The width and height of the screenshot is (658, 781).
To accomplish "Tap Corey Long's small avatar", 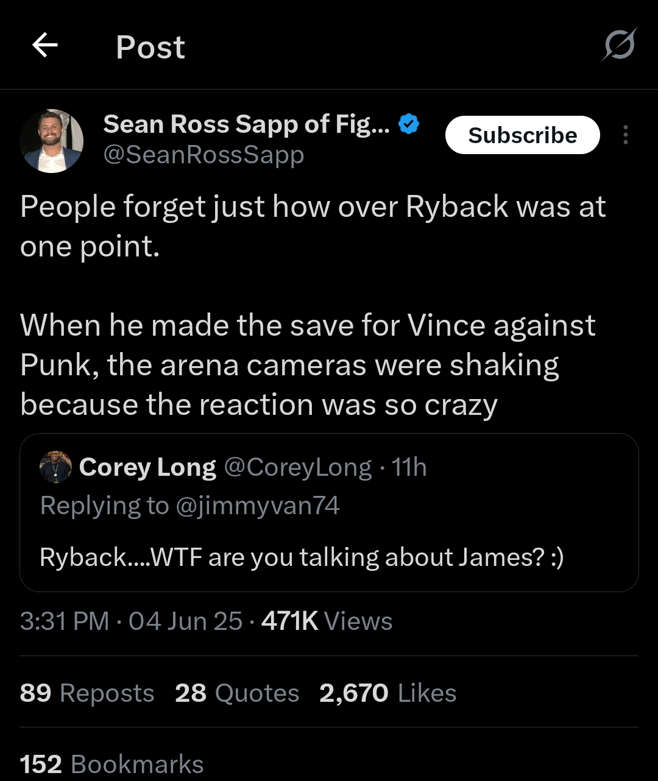I will pos(55,468).
